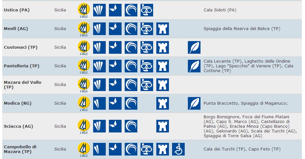Screen dimensions: 305x159
Task: Click the 2 Vele sail badge for Modica
Action: click(84, 103)
